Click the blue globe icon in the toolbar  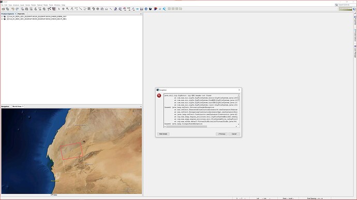click(x=146, y=9)
